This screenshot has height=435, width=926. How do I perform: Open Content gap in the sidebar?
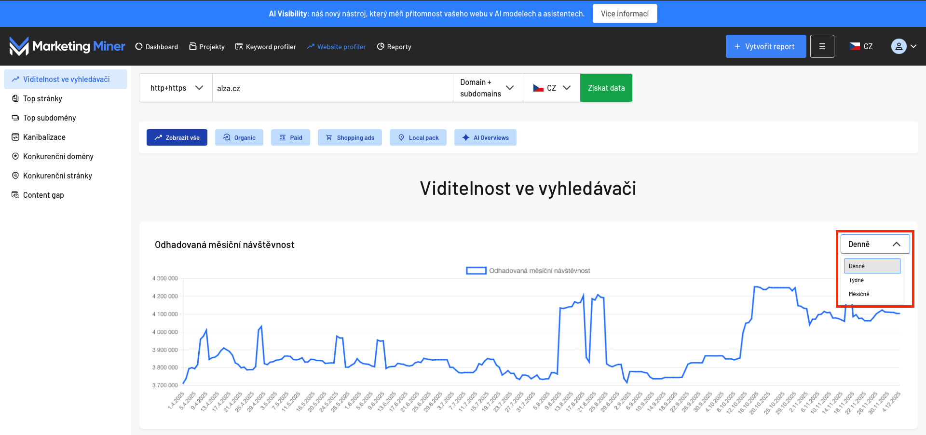click(x=43, y=195)
